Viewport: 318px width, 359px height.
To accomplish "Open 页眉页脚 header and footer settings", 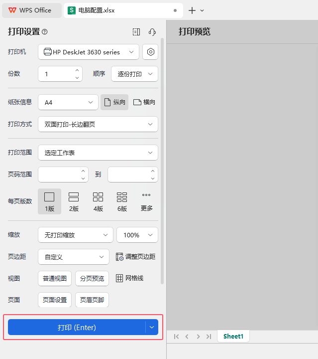I will point(92,300).
